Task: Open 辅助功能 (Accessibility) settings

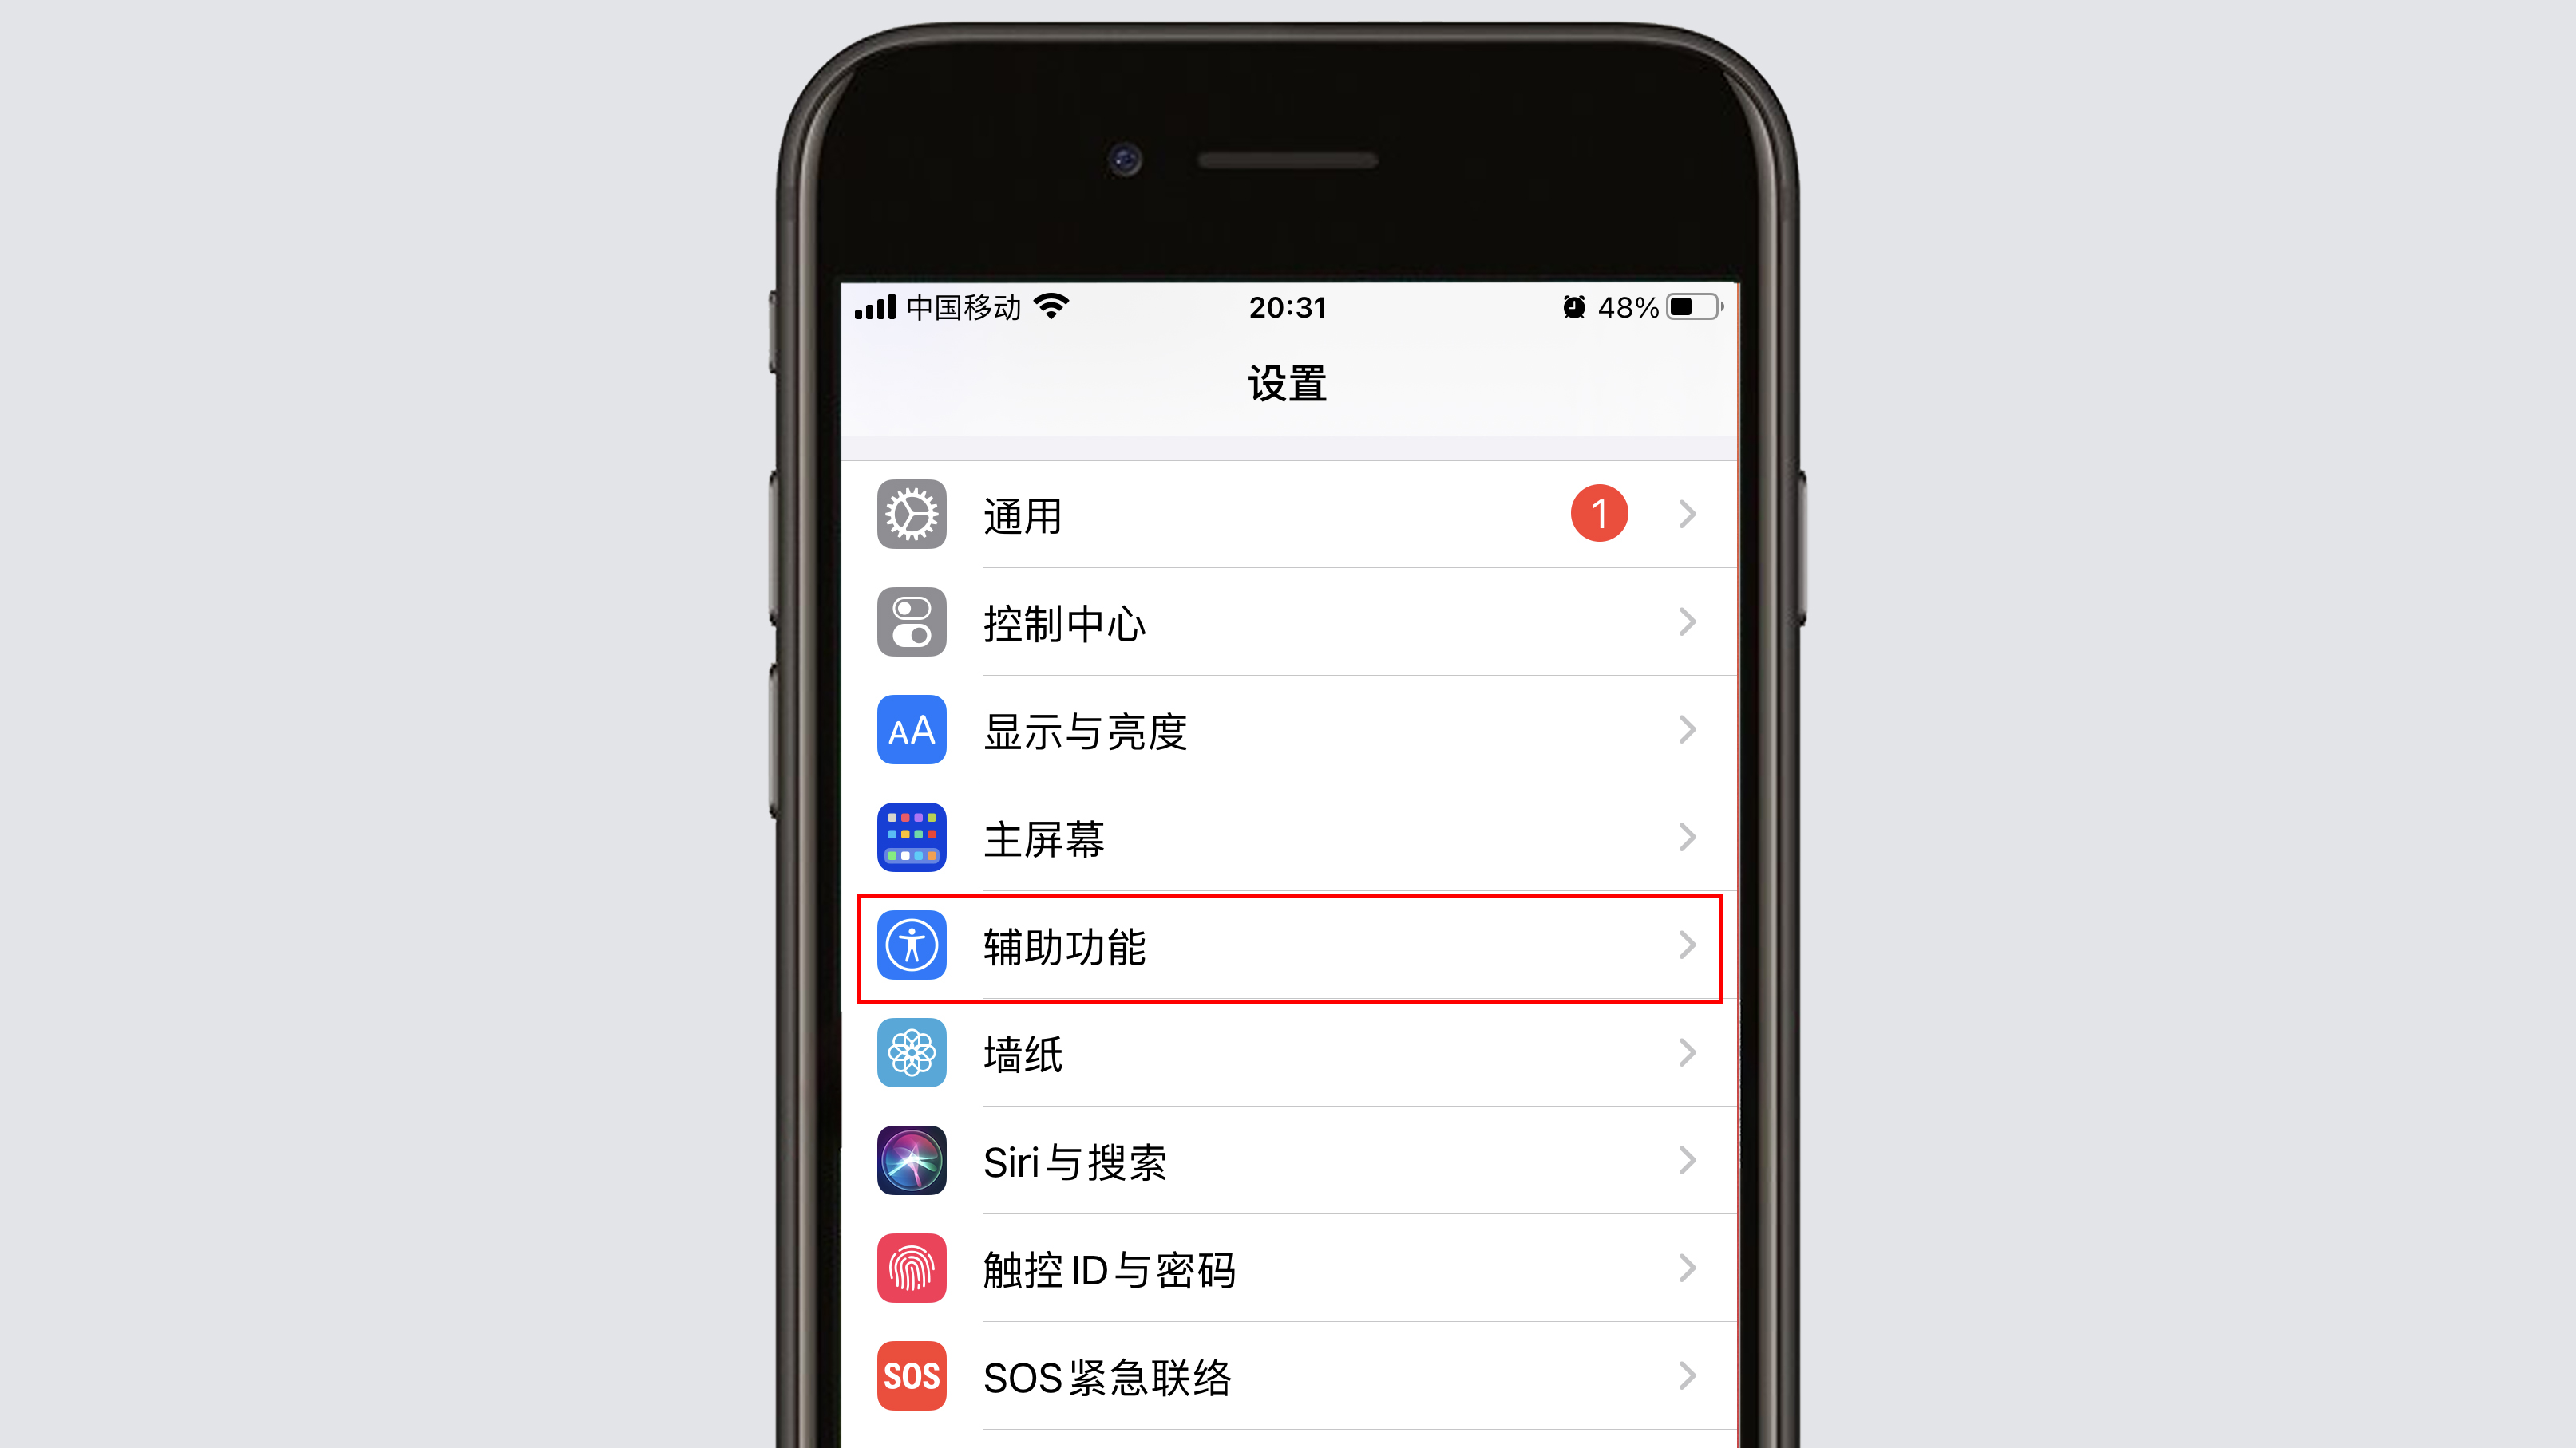Action: pos(1286,946)
